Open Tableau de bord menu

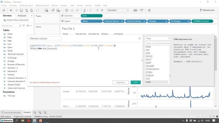pyautogui.click(x=42, y=5)
